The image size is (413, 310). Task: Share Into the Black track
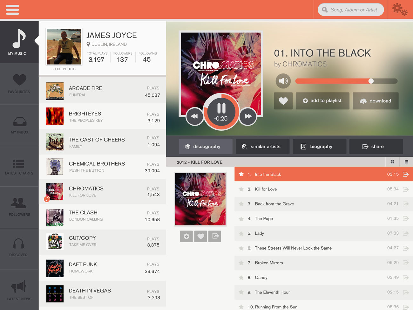click(406, 174)
